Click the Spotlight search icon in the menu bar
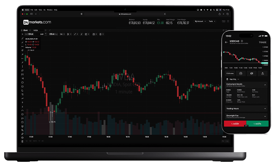This screenshot has width=277, height=166. [x=214, y=10]
